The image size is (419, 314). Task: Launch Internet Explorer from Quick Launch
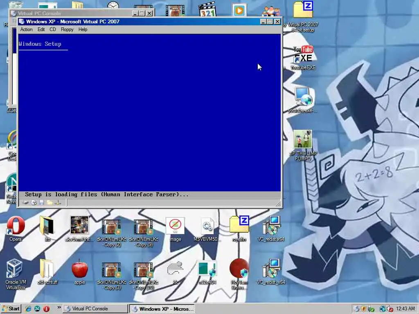click(x=28, y=309)
